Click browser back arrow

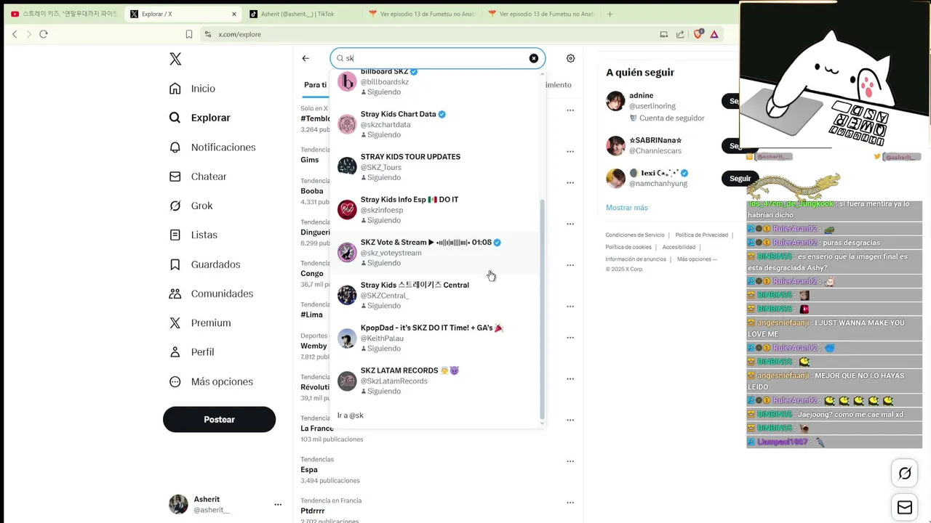[15, 34]
